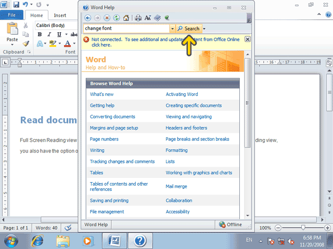Open the "Formatting" help topic
Screen dimensions: 333x249
point(176,150)
